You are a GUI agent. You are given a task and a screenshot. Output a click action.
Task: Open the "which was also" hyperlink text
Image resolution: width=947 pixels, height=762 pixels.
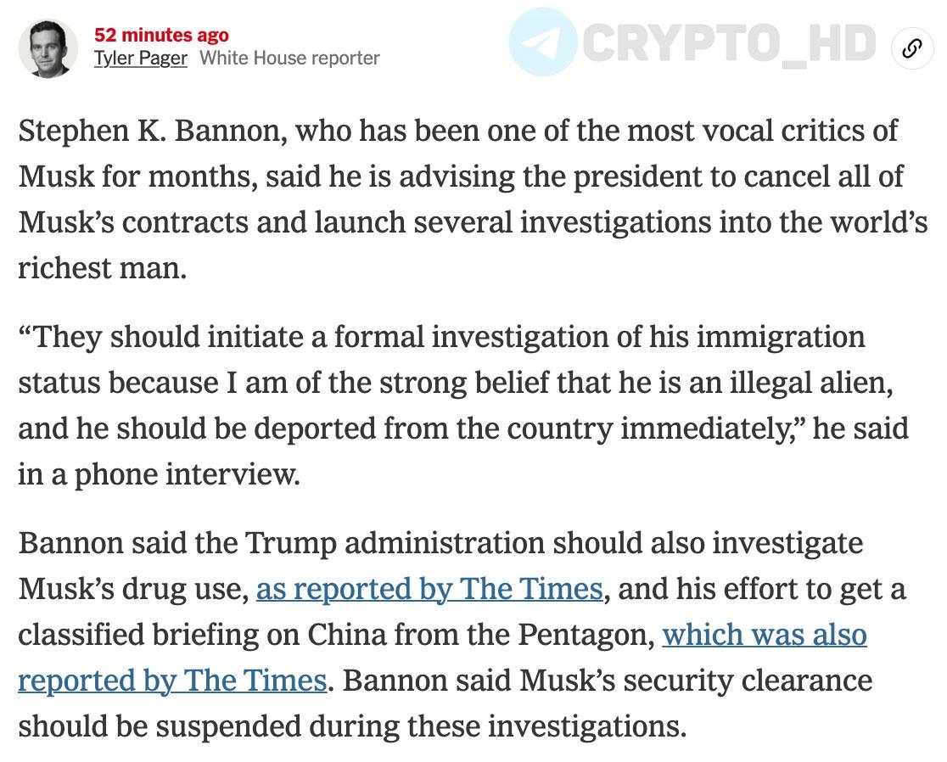(x=765, y=635)
